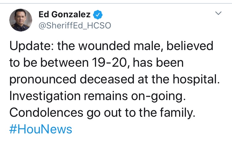
Task: Open the Ed Gonzalez display name link
Action: click(65, 15)
